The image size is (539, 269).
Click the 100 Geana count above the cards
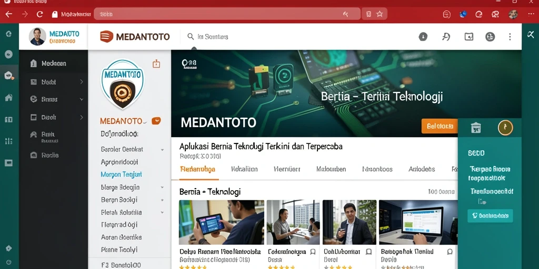tap(442, 192)
